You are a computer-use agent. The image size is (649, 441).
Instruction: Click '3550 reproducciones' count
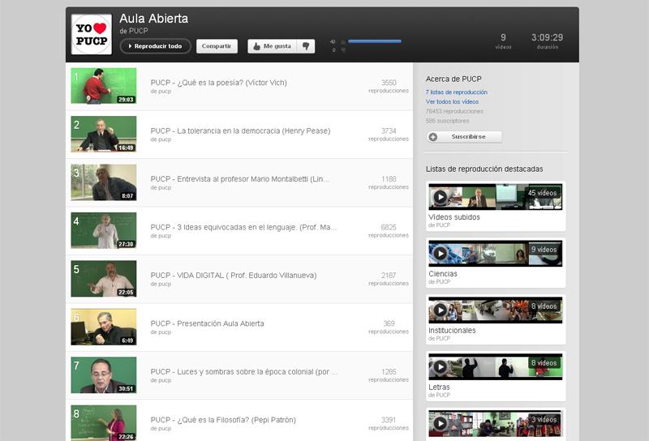pyautogui.click(x=389, y=86)
